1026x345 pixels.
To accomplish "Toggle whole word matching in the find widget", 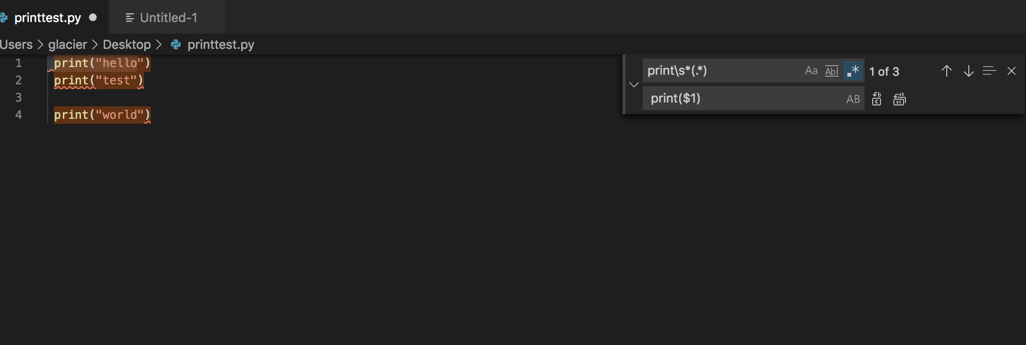I will (x=831, y=70).
